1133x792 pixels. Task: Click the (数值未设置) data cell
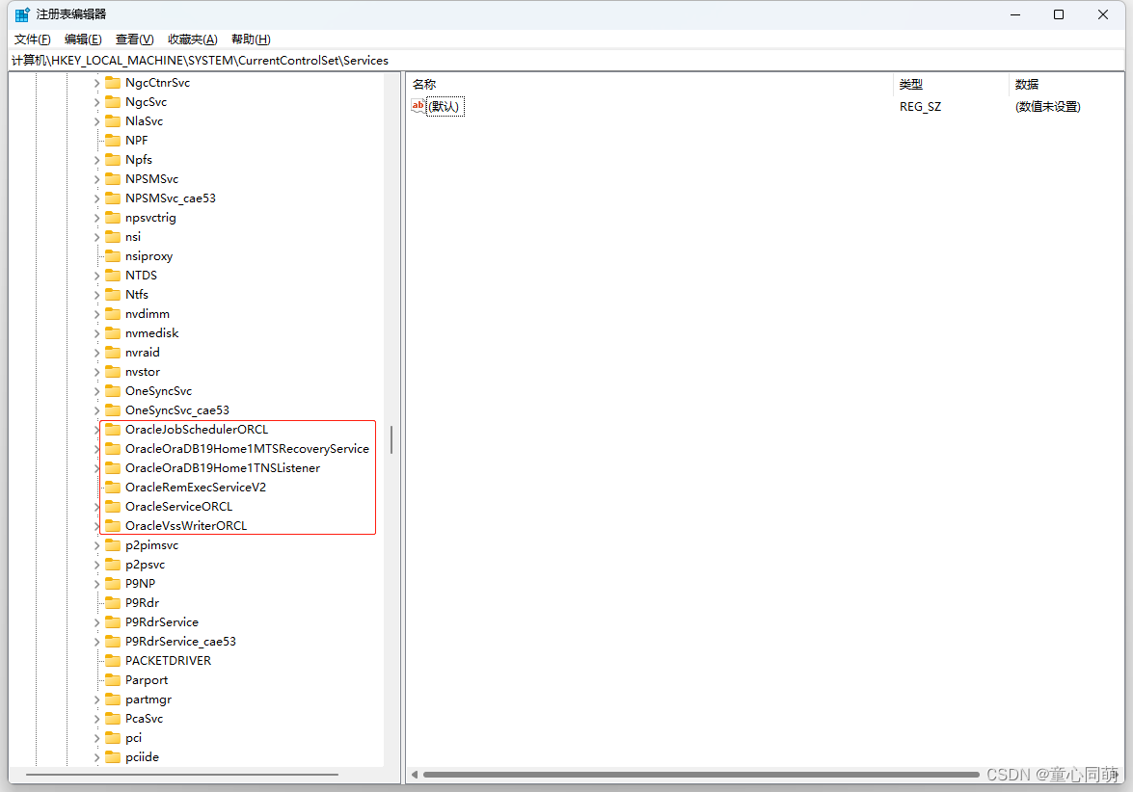(1048, 106)
